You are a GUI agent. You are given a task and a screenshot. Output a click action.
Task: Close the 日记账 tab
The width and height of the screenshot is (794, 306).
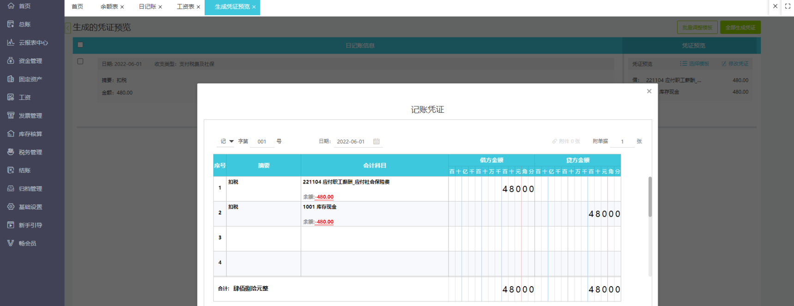(160, 7)
